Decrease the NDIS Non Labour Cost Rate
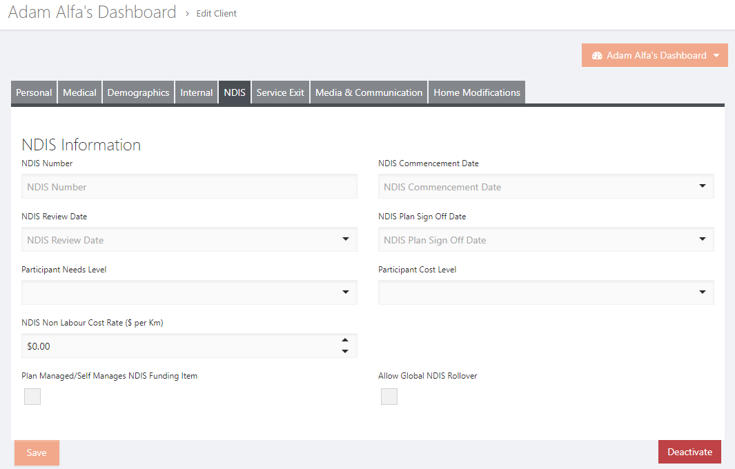This screenshot has width=735, height=469. [345, 351]
